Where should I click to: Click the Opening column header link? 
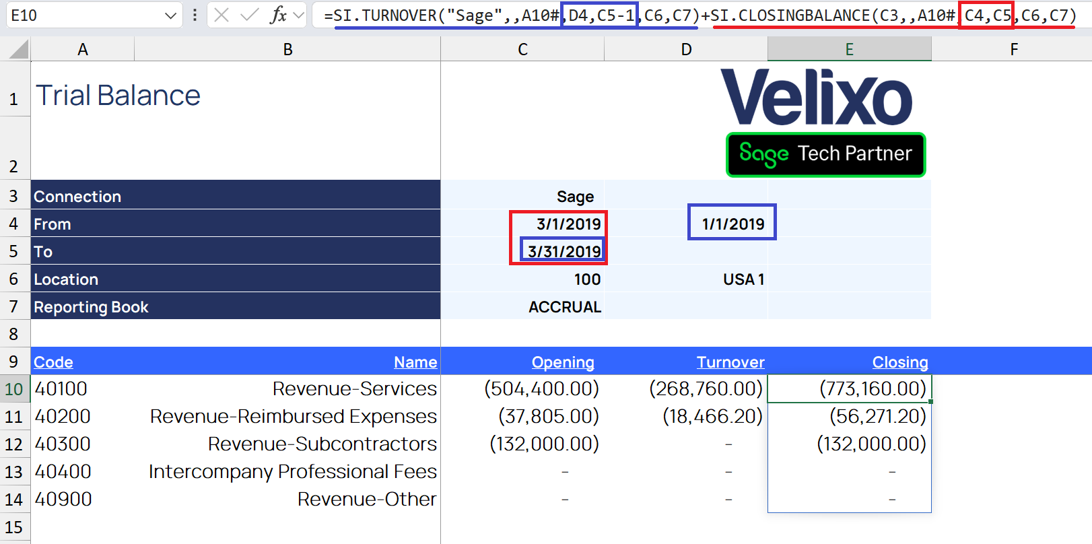click(563, 362)
